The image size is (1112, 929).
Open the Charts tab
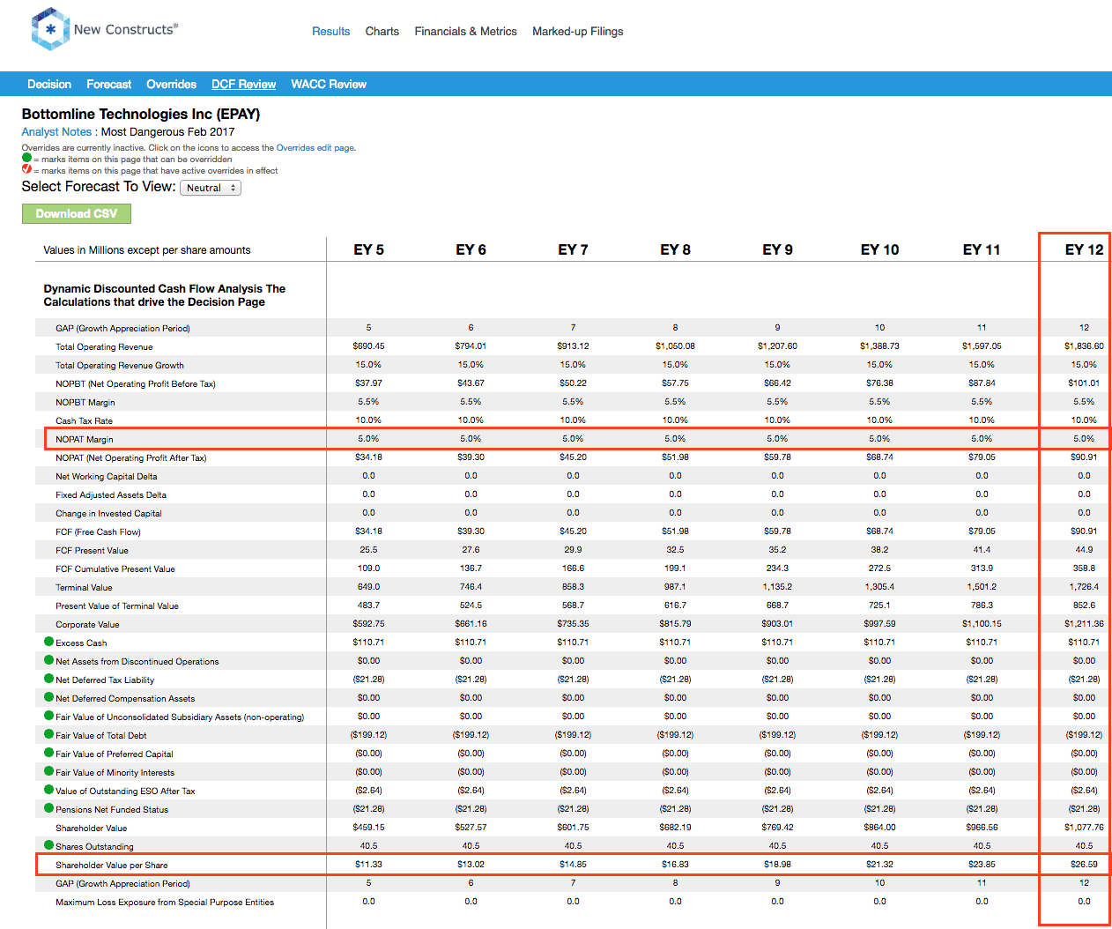(x=382, y=31)
